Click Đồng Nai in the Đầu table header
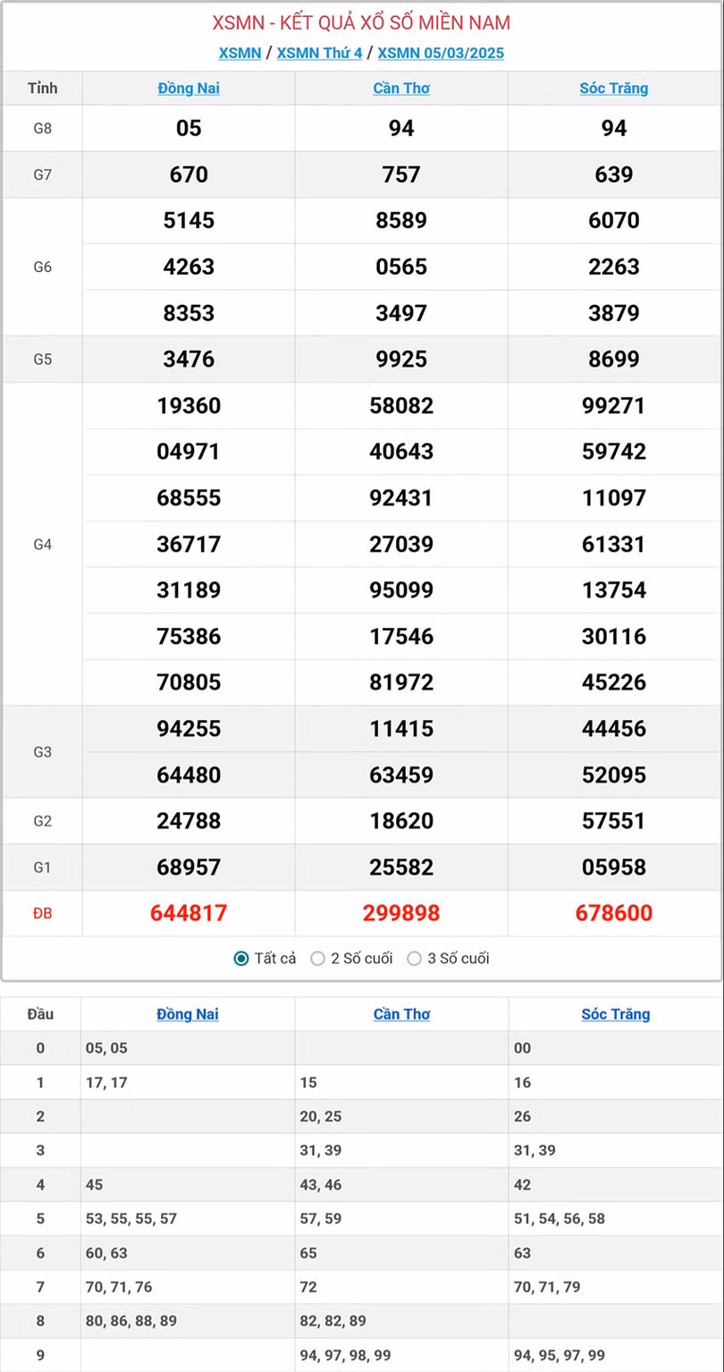This screenshot has height=1372, width=724. coord(188,1014)
